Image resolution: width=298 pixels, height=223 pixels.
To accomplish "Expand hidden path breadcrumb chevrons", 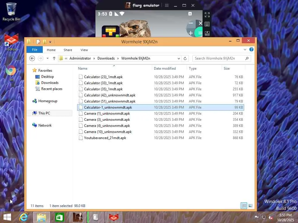I will tap(66, 58).
